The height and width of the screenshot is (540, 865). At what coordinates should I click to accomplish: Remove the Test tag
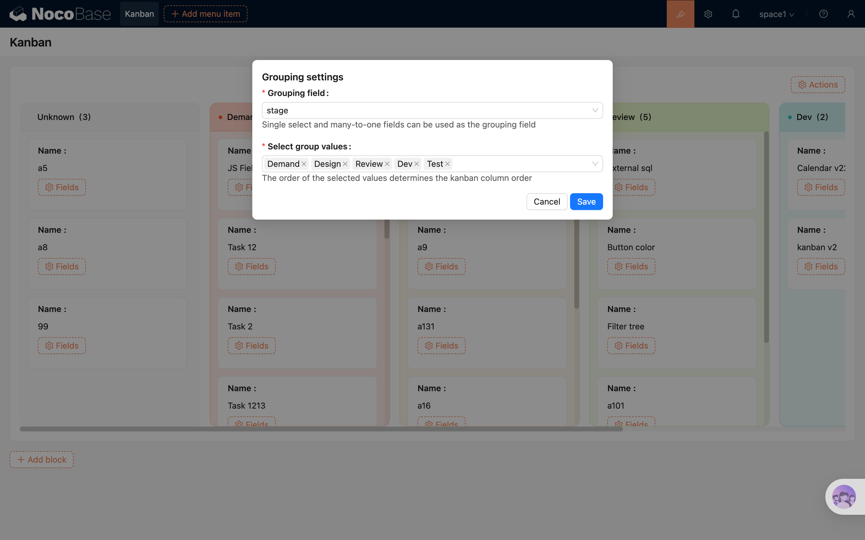(448, 164)
